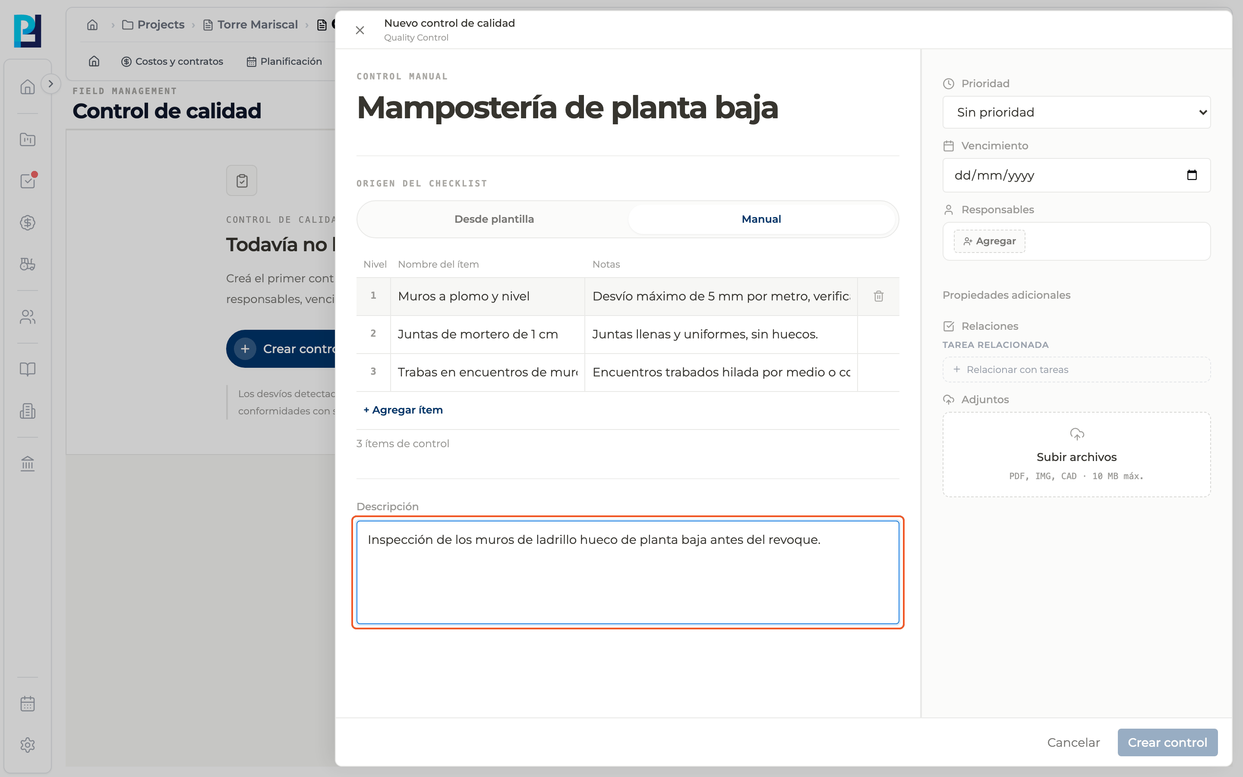Click the Descripción text area
Viewport: 1243px width, 777px height.
point(628,572)
